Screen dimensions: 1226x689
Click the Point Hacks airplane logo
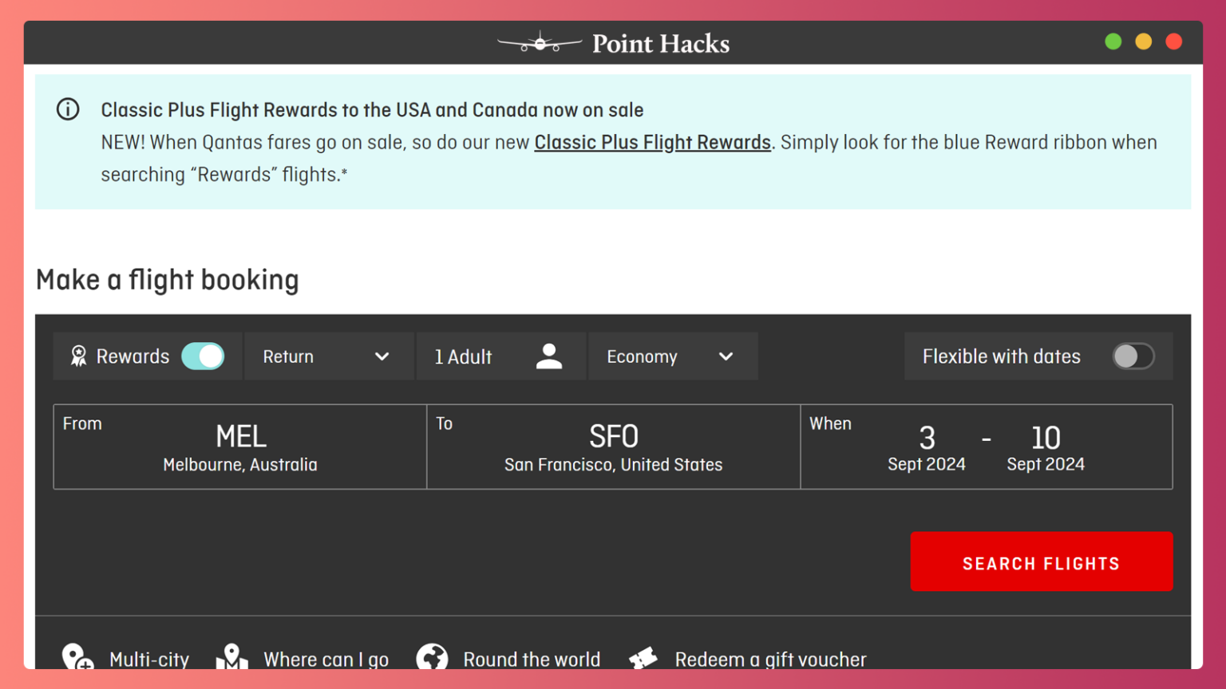point(540,42)
